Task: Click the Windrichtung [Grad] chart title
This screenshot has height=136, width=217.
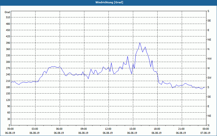Action: point(109,2)
